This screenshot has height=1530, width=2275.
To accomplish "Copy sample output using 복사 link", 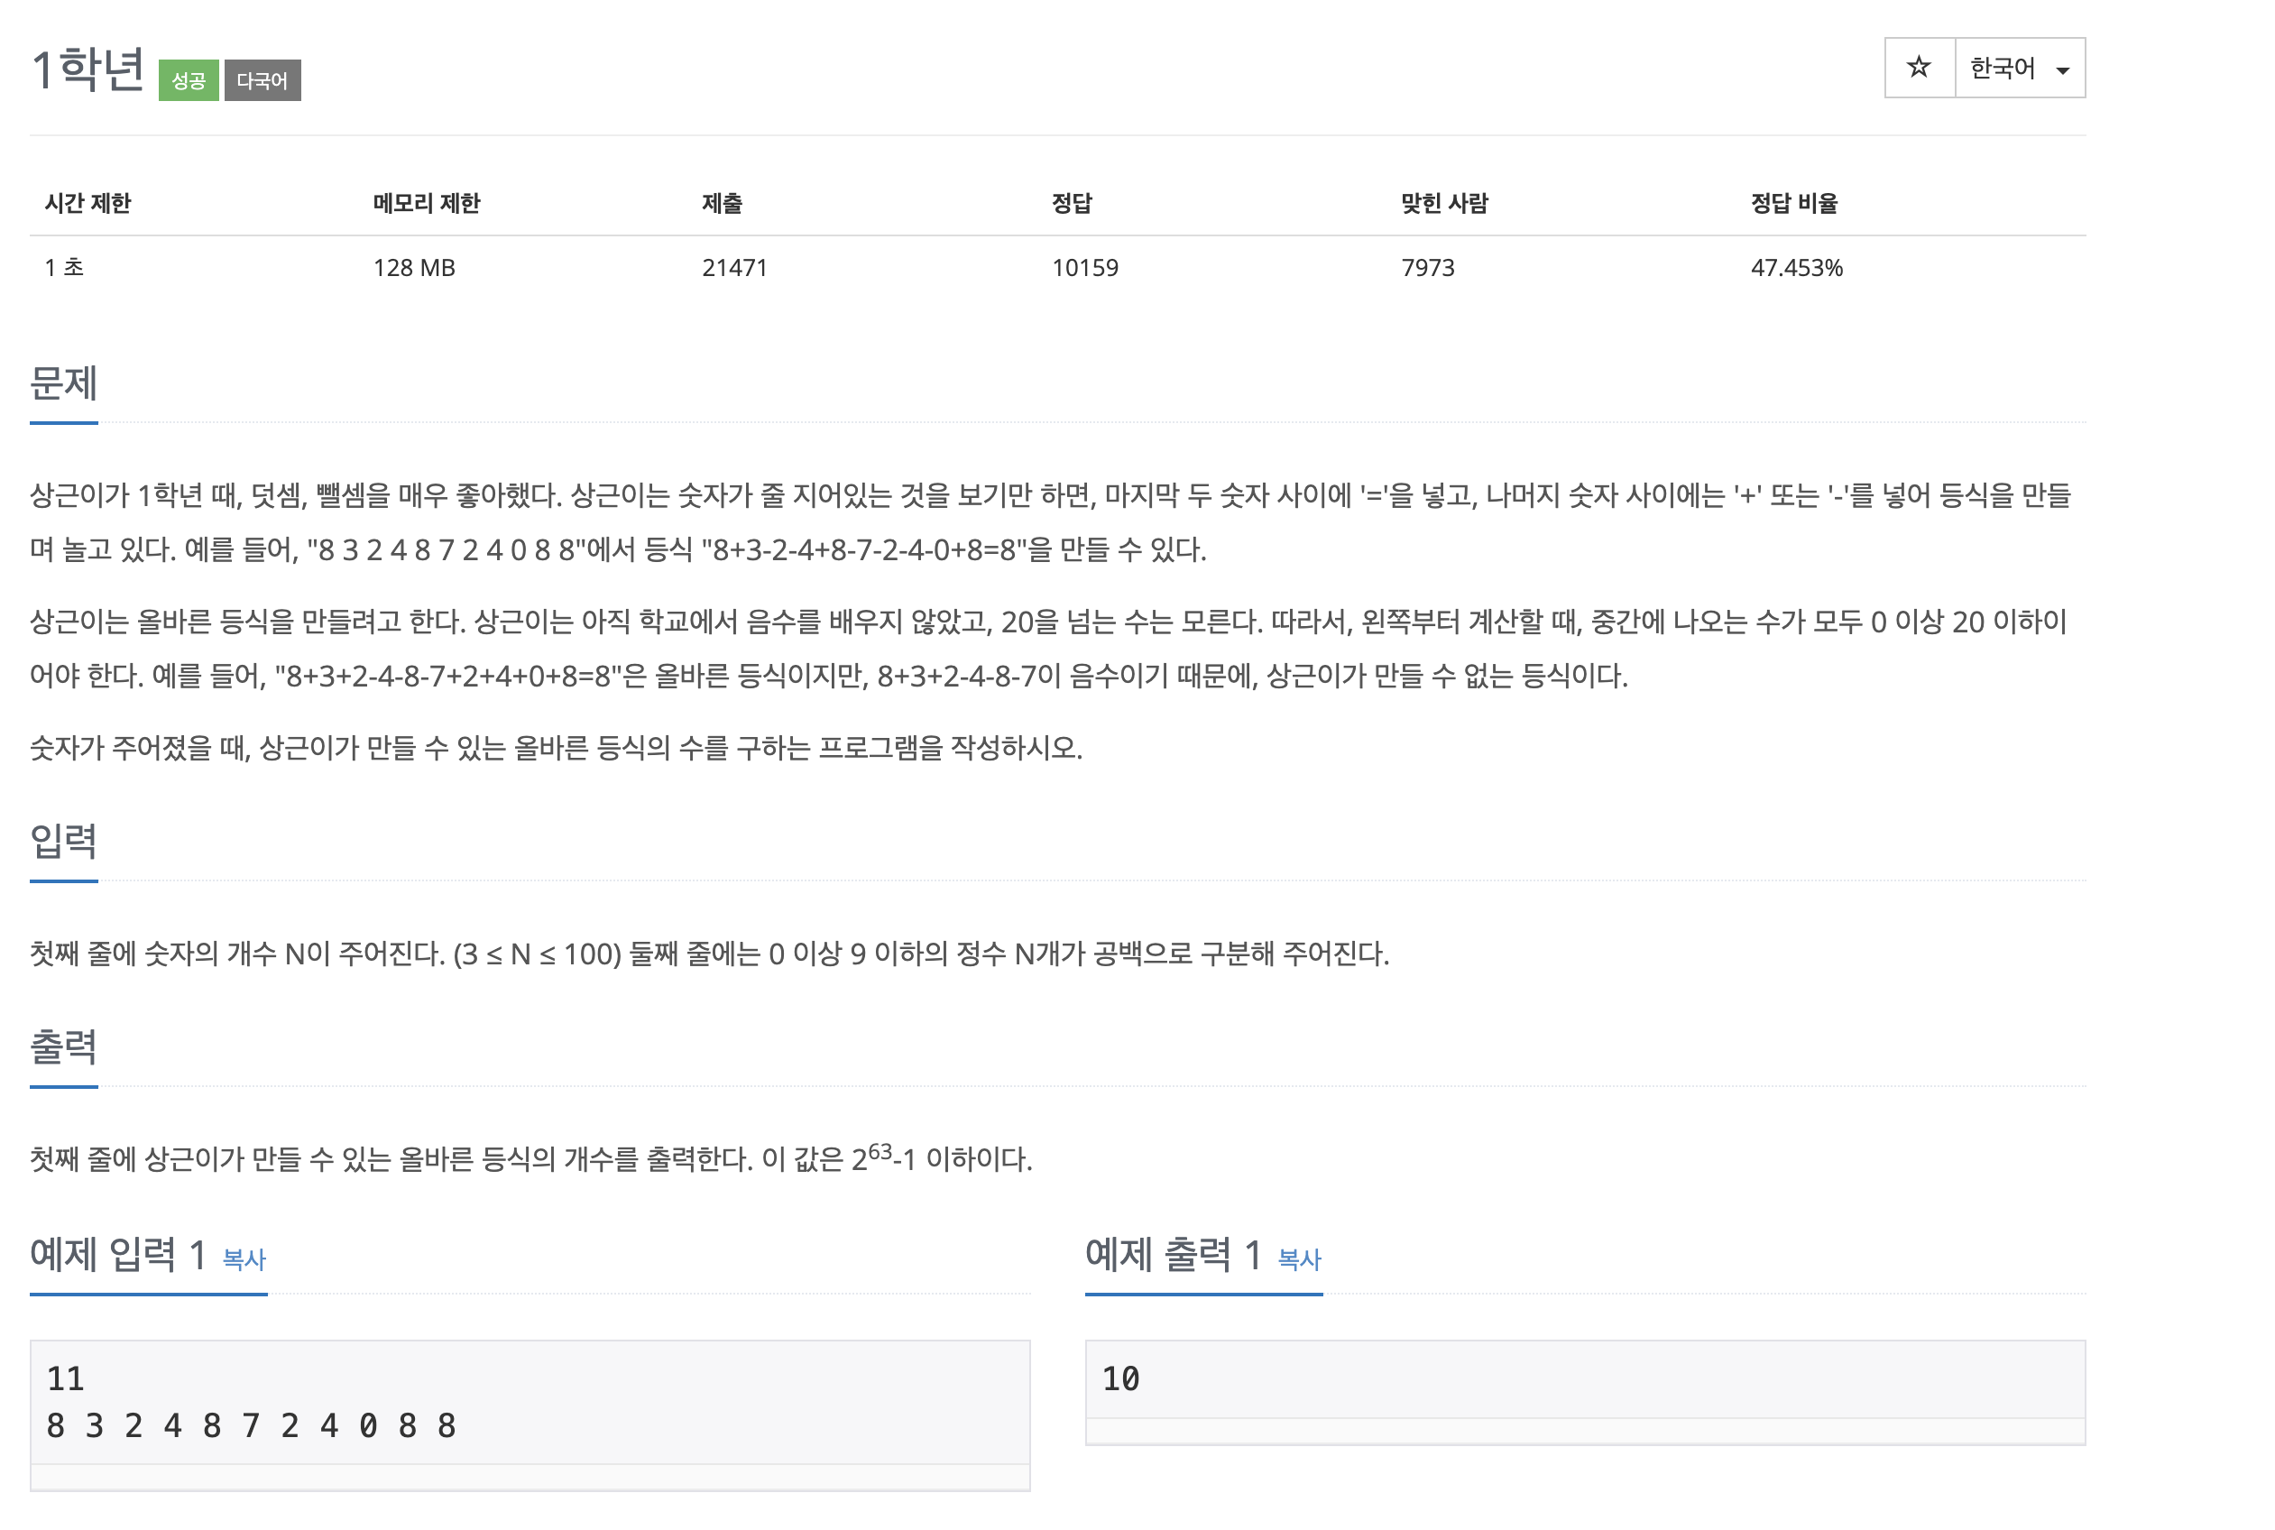I will [1298, 1259].
